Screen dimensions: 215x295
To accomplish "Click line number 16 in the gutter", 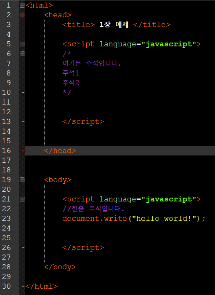I will point(6,151).
